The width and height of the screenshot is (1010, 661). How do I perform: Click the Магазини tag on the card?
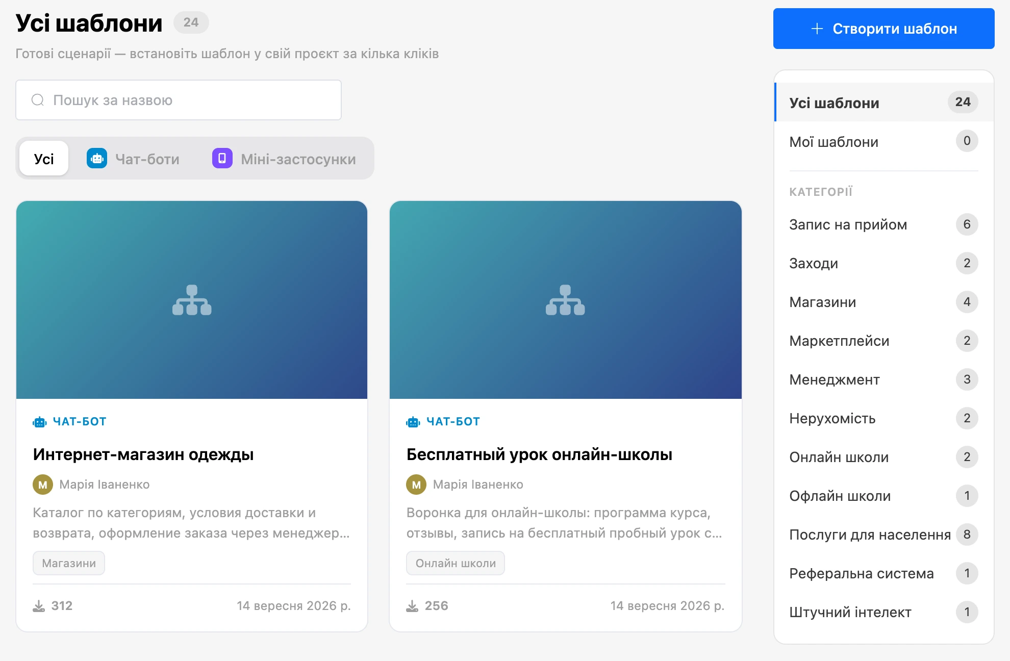(x=69, y=563)
